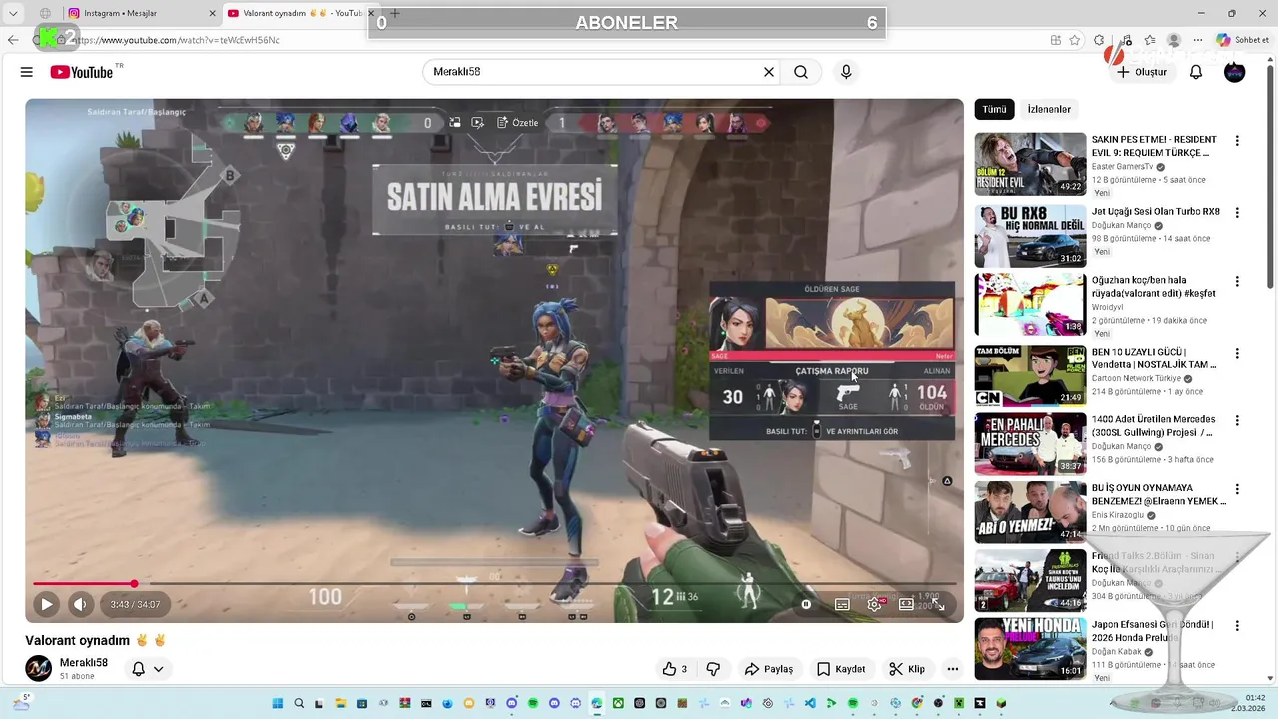Open the Resident Evil 9 video thumbnail
This screenshot has width=1278, height=719.
(x=1030, y=164)
